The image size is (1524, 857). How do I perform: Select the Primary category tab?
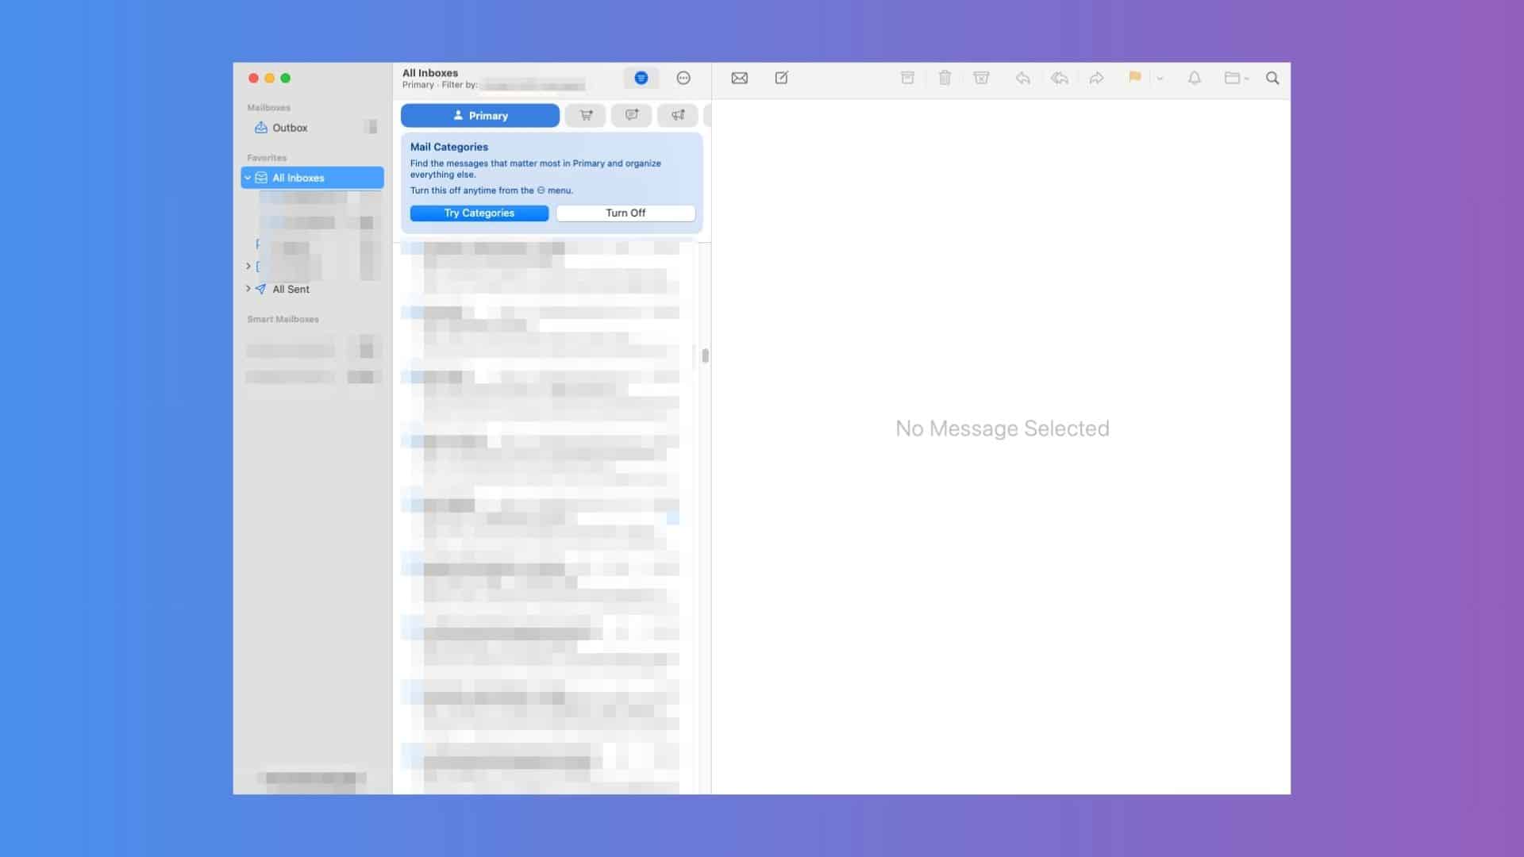coord(479,116)
